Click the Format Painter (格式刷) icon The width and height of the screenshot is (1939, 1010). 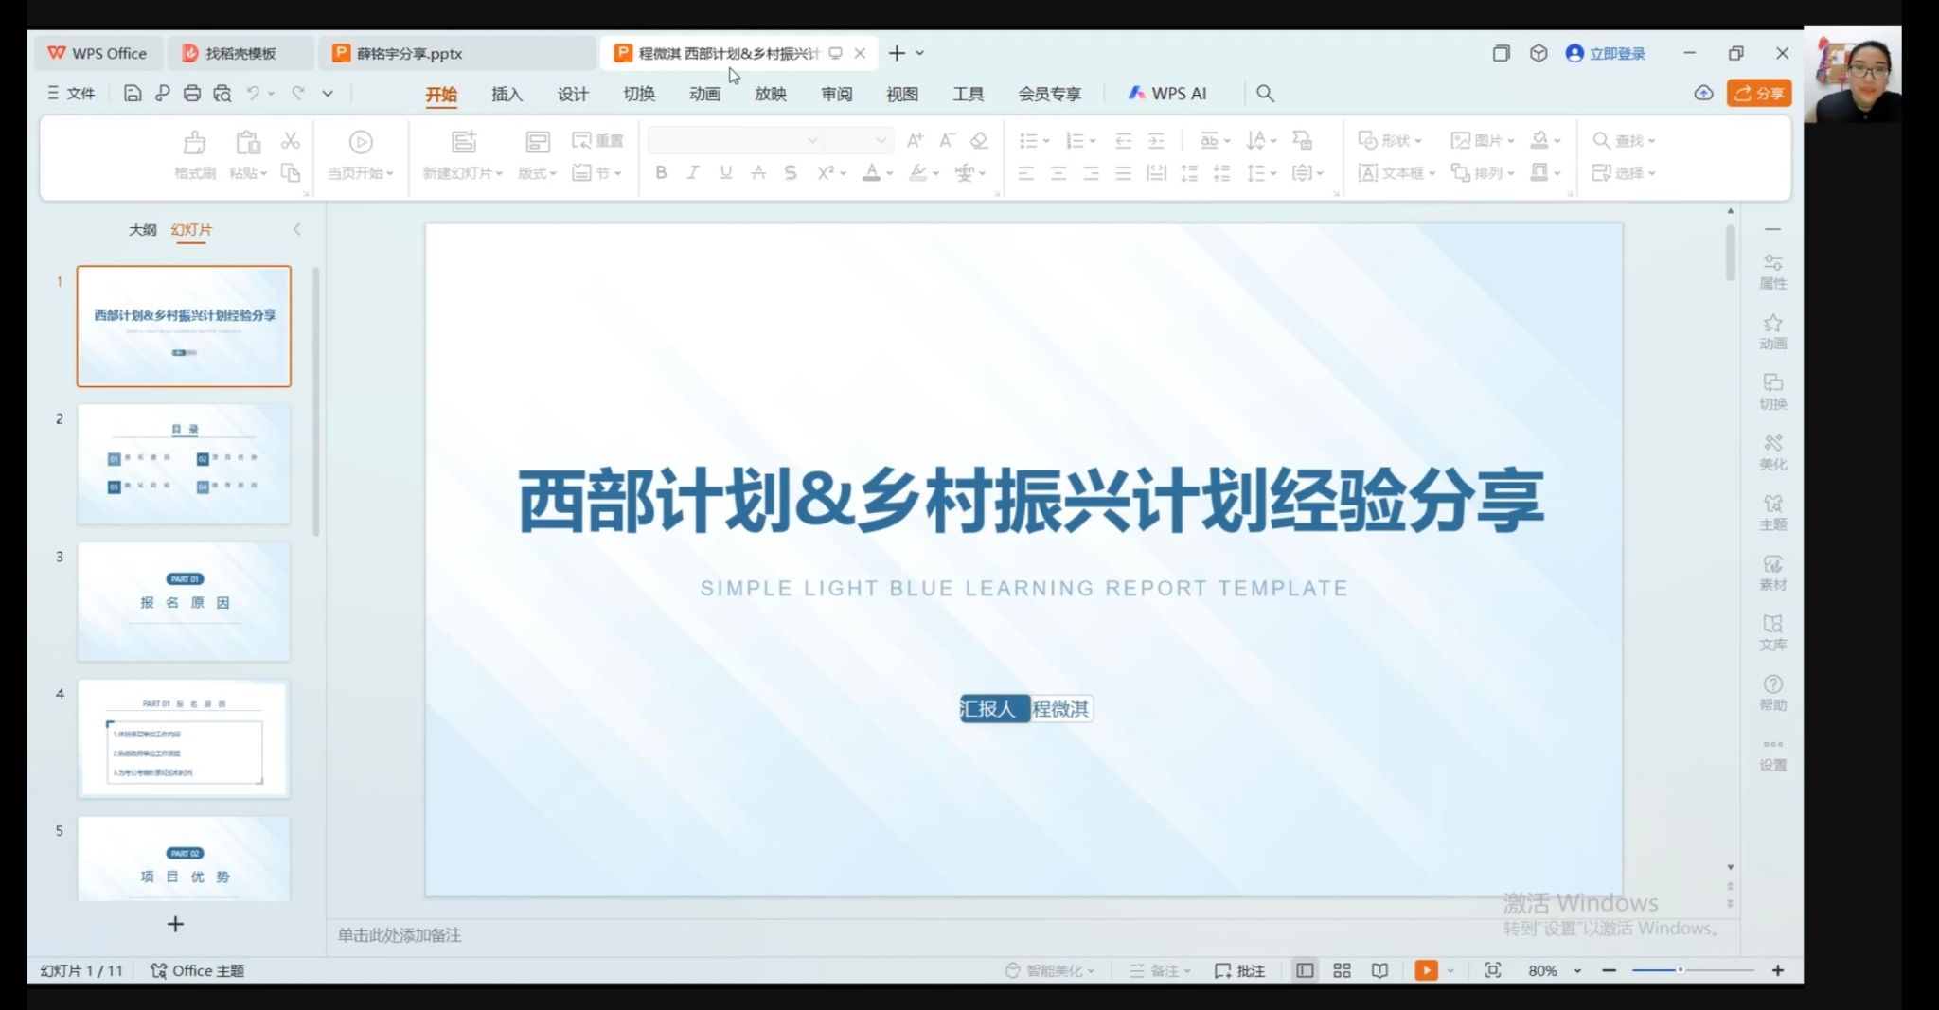pyautogui.click(x=194, y=142)
